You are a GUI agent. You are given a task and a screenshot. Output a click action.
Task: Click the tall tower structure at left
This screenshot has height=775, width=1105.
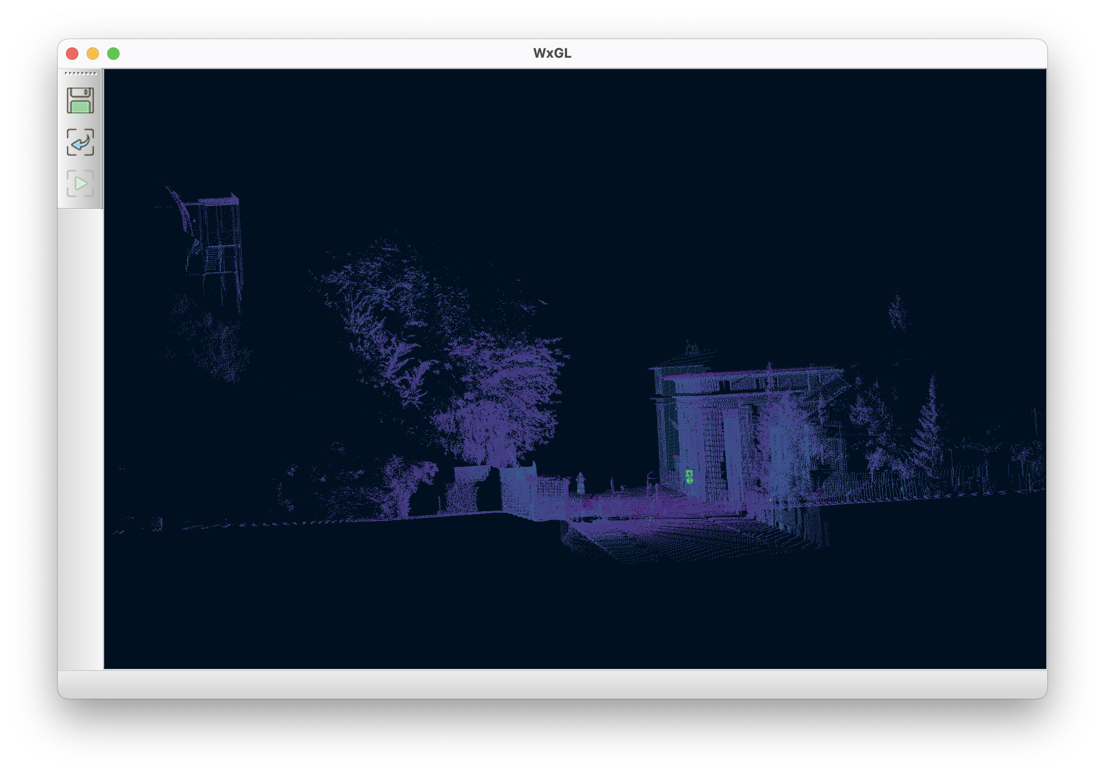216,247
